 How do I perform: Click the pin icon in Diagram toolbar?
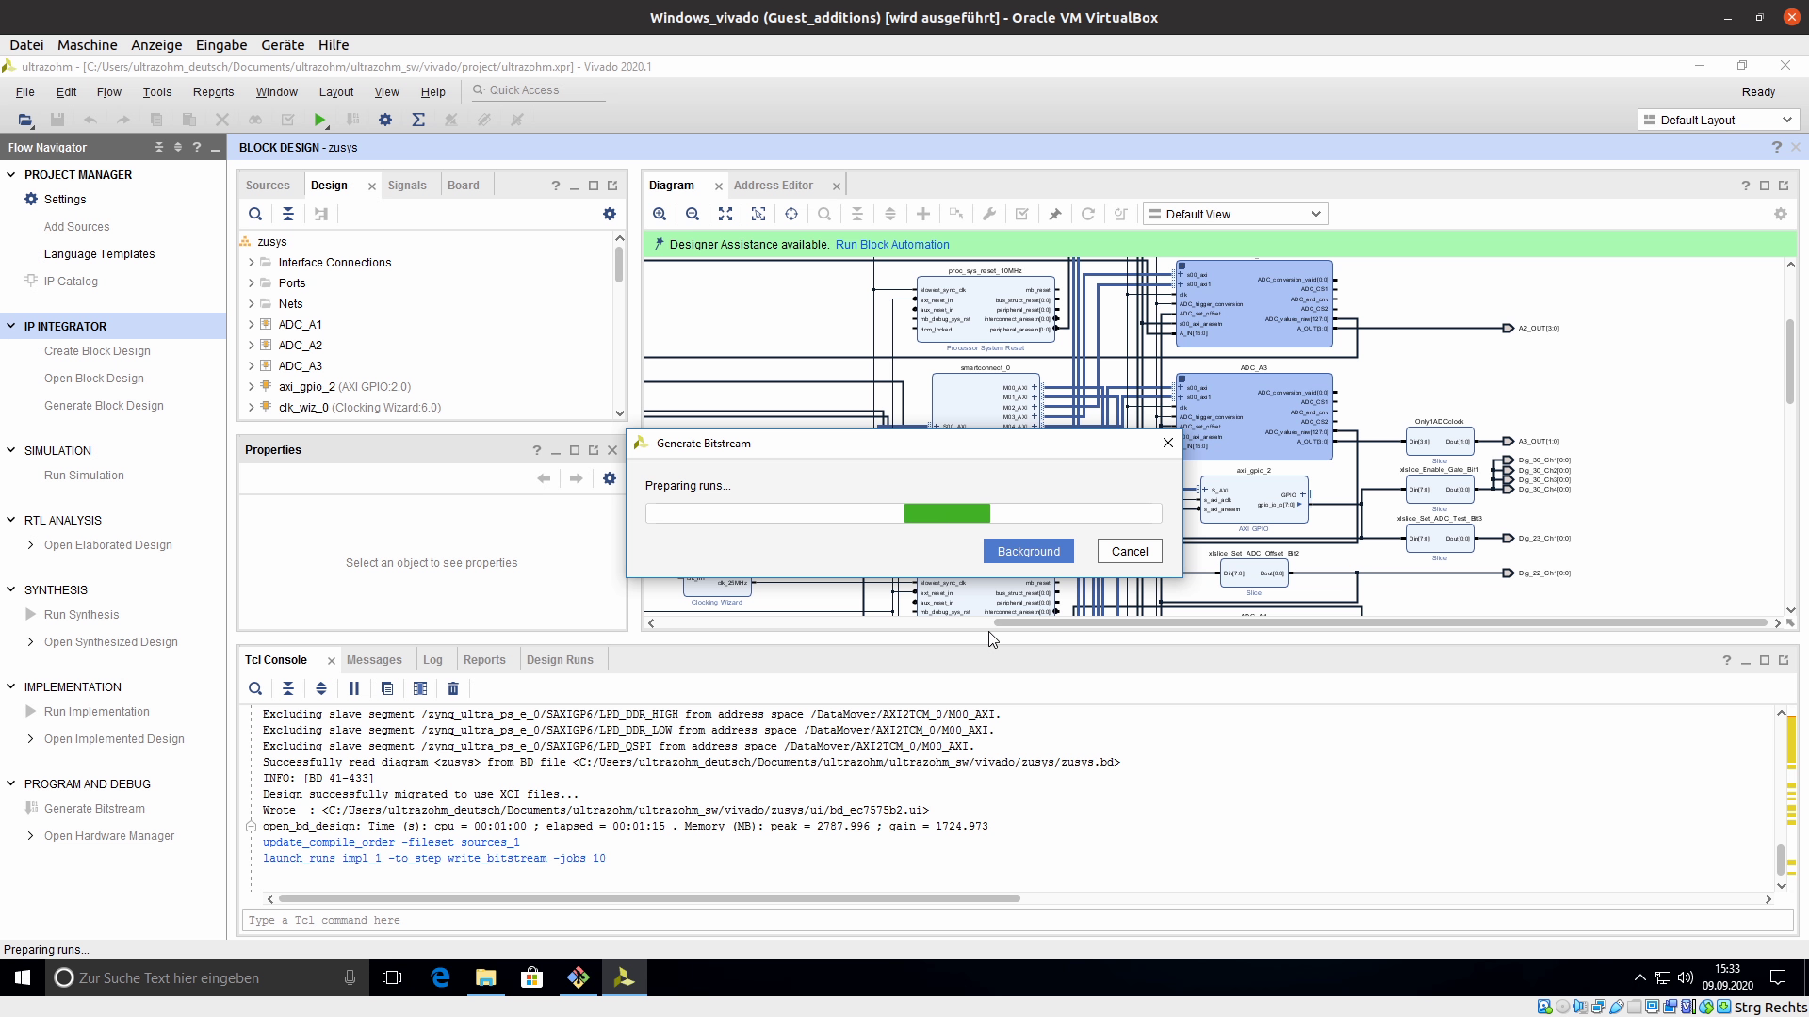click(1055, 214)
